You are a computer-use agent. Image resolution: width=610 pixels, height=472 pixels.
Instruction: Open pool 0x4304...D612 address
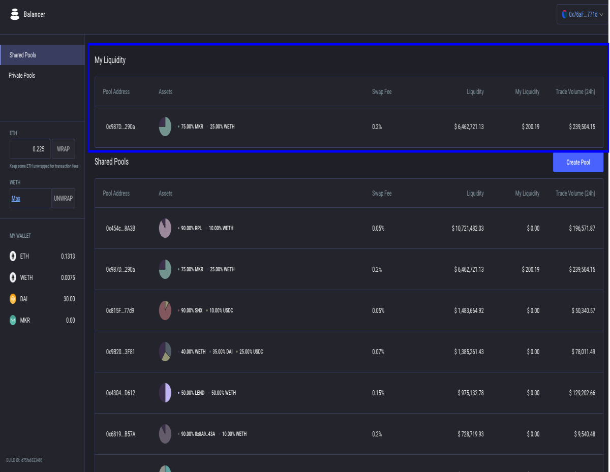(x=120, y=393)
